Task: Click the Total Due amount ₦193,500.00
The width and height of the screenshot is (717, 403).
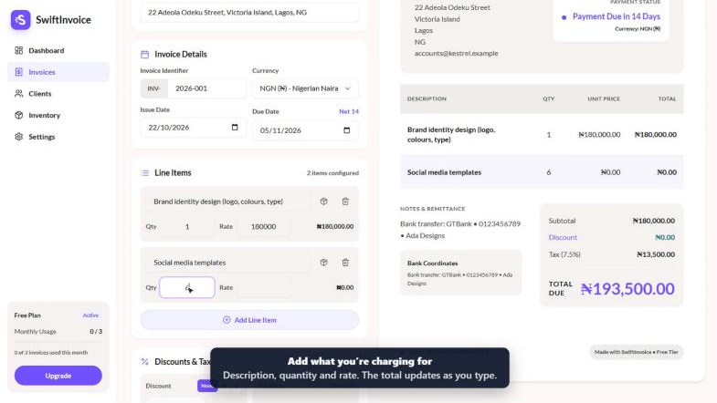Action: [627, 288]
